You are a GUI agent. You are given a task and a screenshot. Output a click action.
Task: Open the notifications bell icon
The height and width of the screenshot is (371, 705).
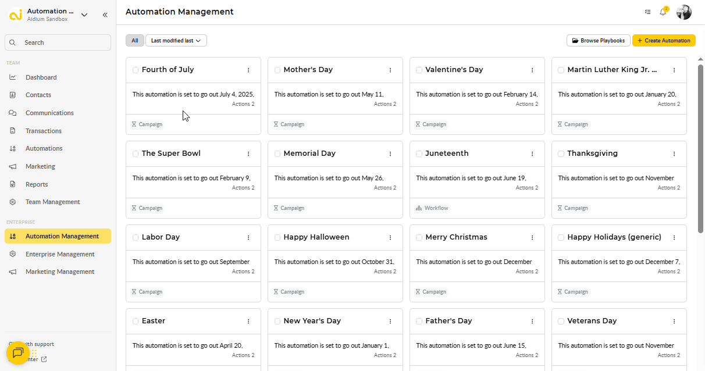click(x=663, y=12)
